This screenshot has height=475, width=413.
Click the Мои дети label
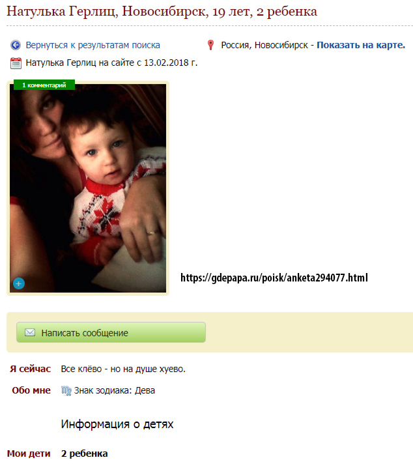click(x=29, y=453)
